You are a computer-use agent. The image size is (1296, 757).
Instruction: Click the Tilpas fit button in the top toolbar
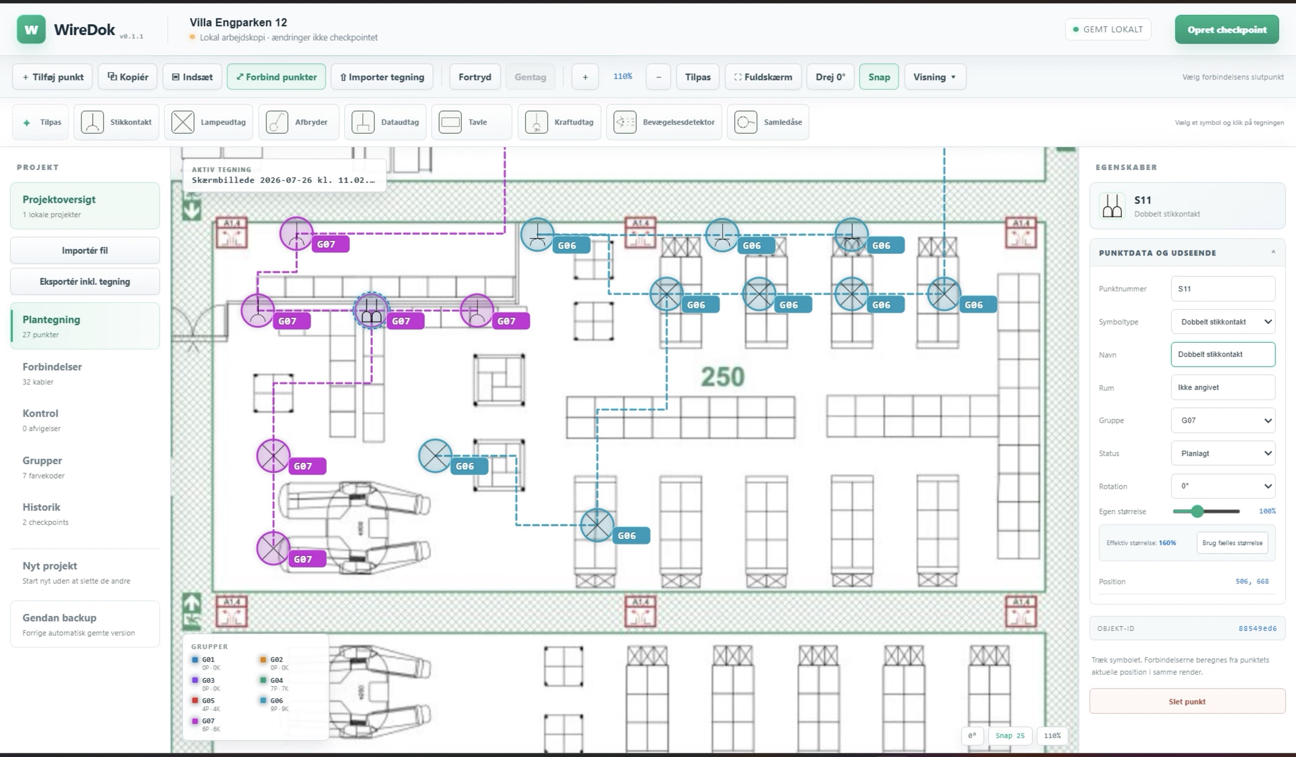click(697, 77)
